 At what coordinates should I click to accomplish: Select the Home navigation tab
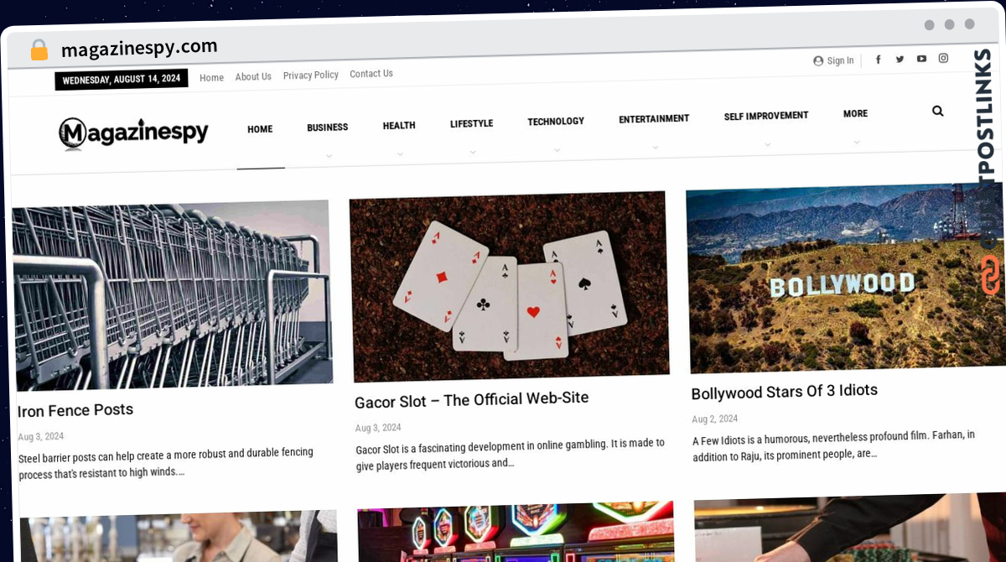point(260,129)
